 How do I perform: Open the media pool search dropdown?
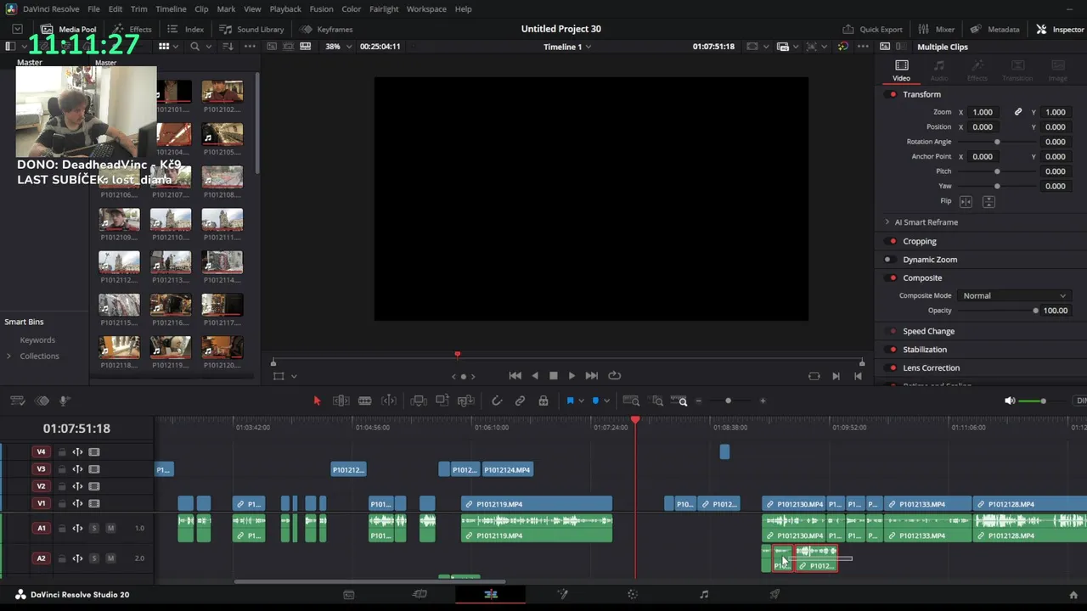tap(210, 47)
